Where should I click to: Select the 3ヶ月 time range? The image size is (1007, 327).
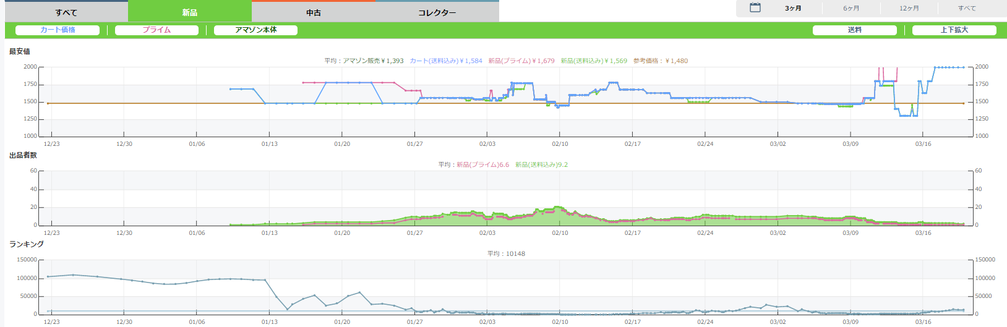tap(793, 8)
